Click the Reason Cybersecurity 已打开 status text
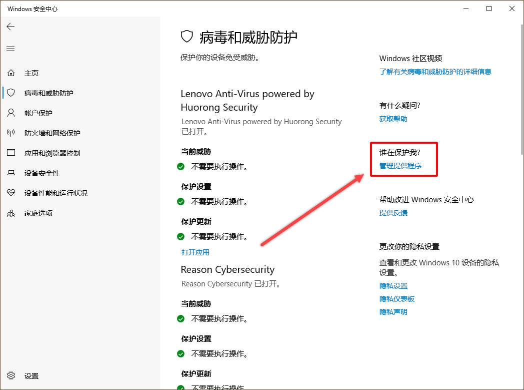Image resolution: width=524 pixels, height=390 pixels. point(231,284)
